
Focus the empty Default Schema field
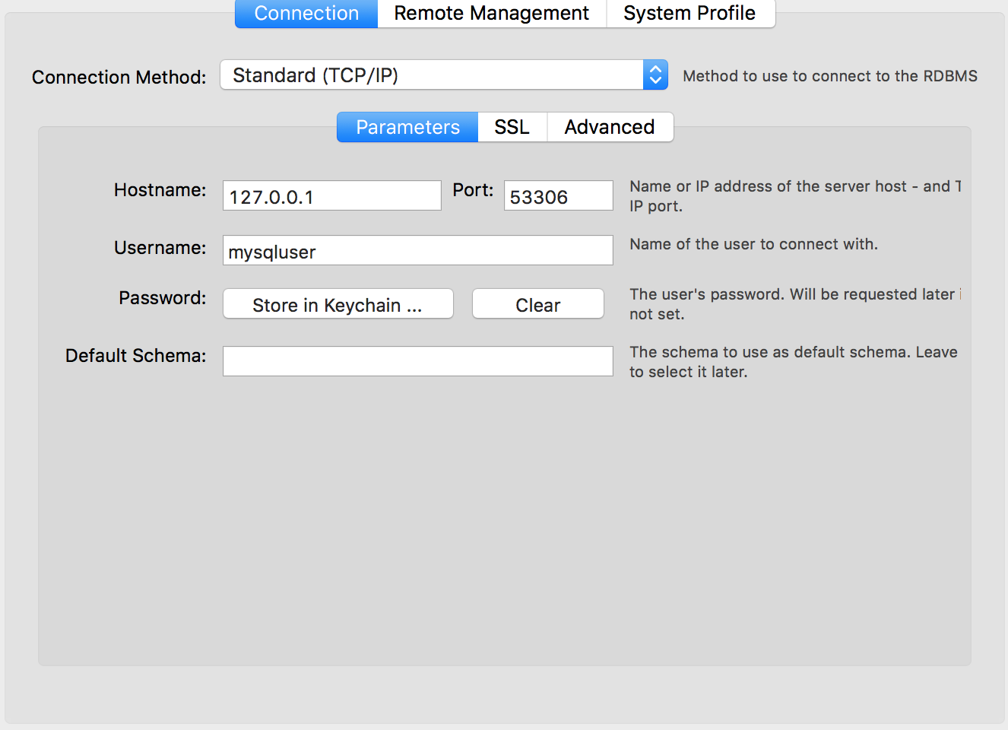coord(417,360)
